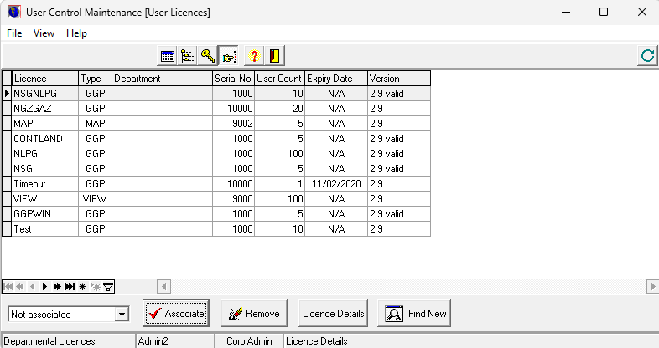Click the application globe icon in title bar
Image resolution: width=659 pixels, height=348 pixels.
tap(14, 12)
